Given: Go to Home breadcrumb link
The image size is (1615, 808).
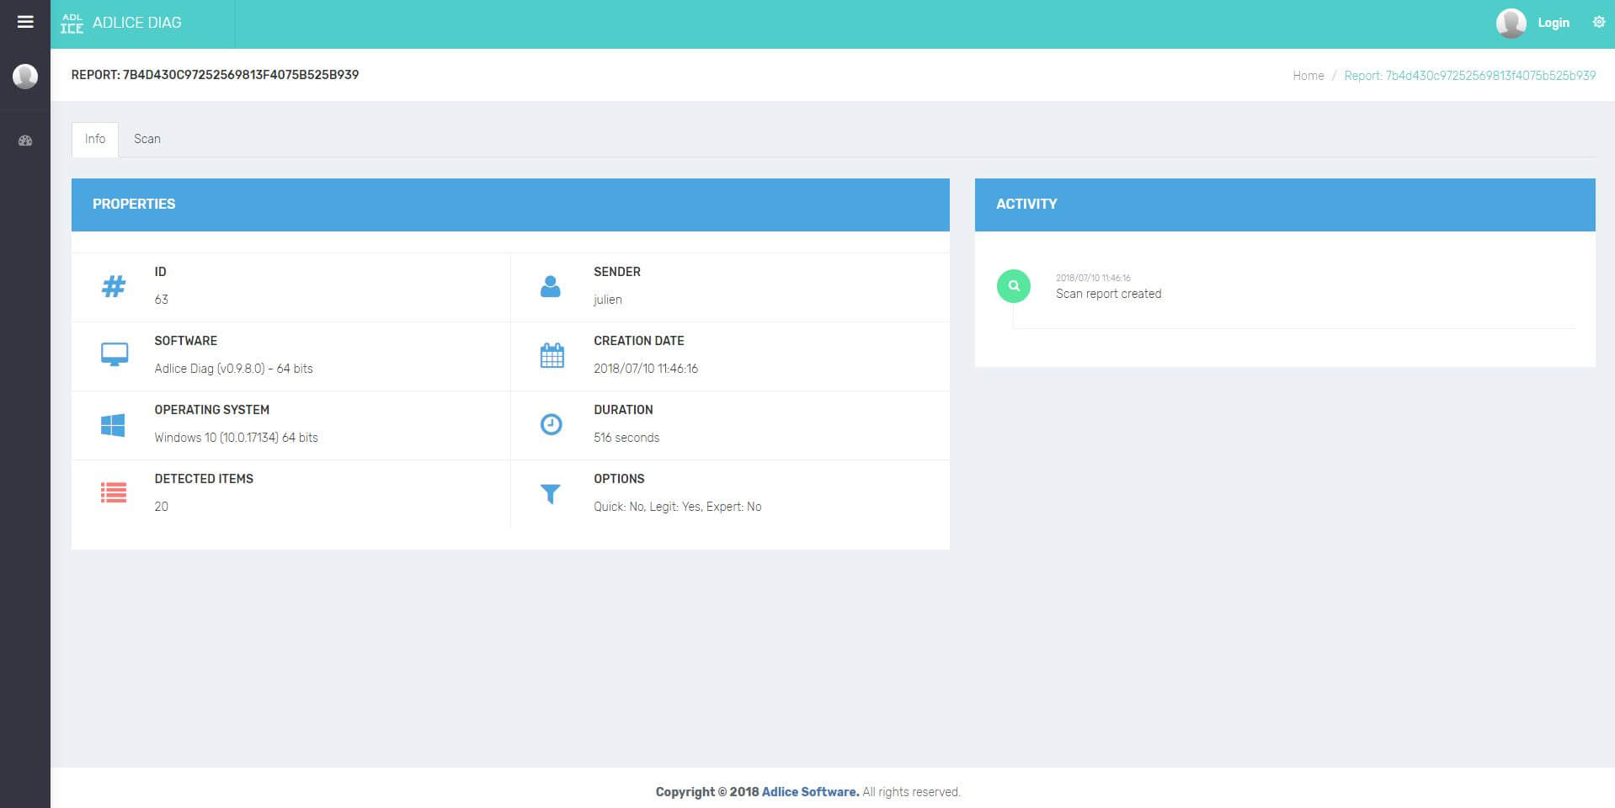Looking at the screenshot, I should click(x=1308, y=76).
